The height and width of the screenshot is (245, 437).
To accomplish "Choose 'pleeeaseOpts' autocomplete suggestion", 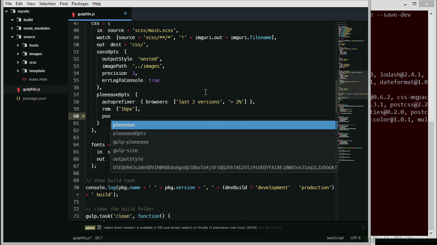I will tap(224, 133).
